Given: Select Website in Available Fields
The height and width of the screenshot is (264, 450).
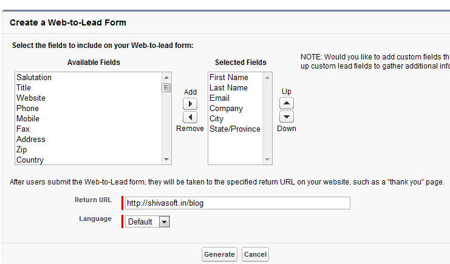Looking at the screenshot, I should (31, 98).
